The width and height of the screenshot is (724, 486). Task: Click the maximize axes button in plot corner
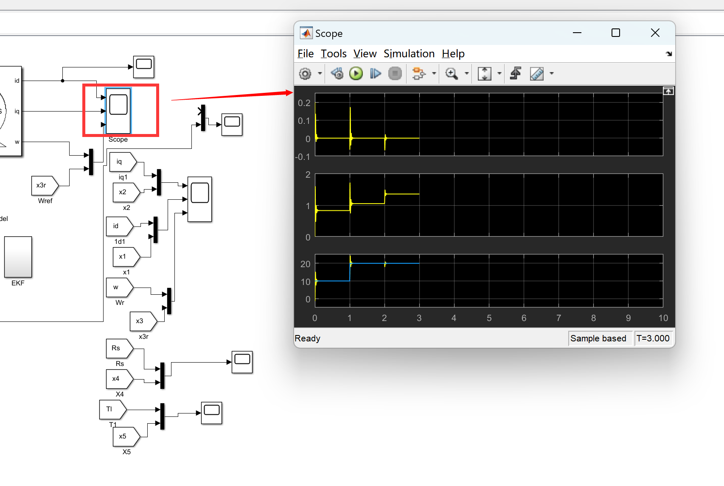tap(668, 91)
